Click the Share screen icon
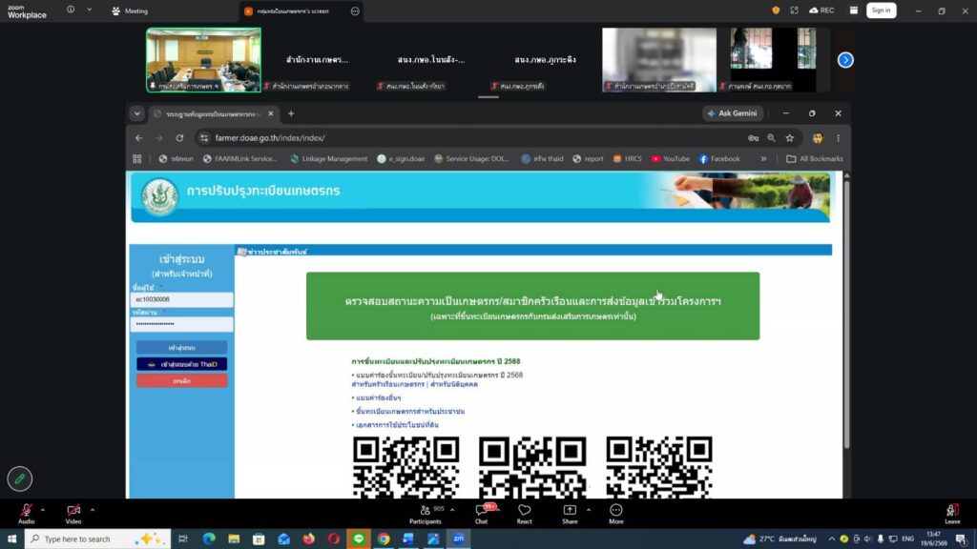The image size is (977, 549). 570,510
